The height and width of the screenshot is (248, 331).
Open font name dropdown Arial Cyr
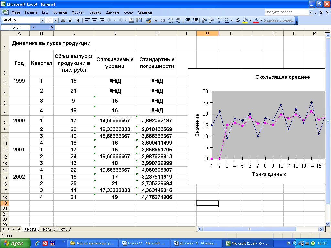click(42, 20)
